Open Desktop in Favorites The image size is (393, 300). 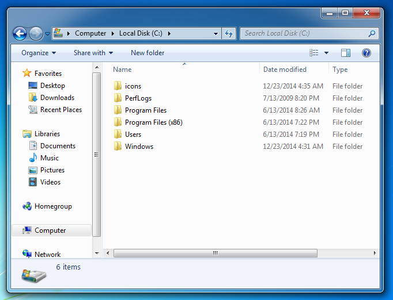[x=52, y=86]
